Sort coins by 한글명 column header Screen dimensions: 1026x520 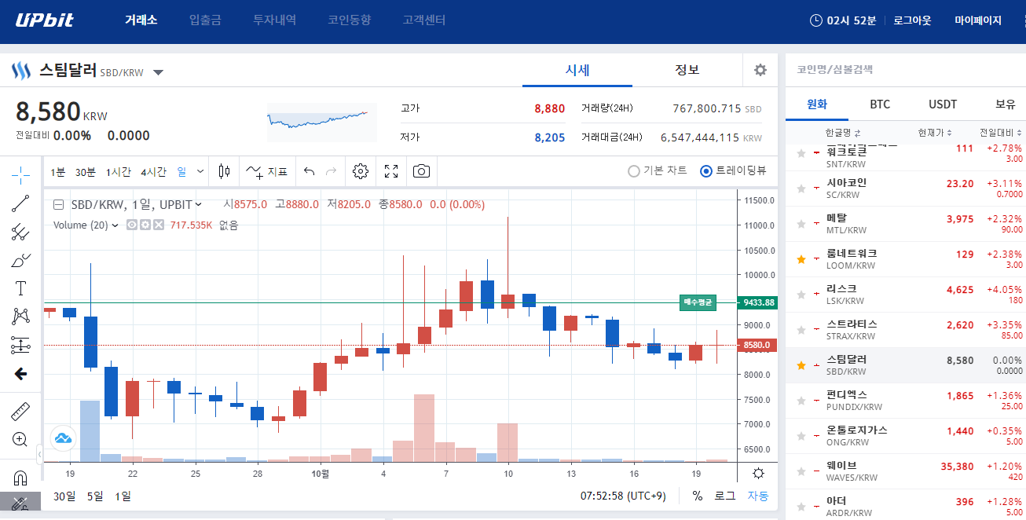843,132
